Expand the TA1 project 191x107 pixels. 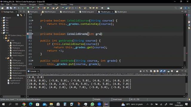(x=1, y=20)
